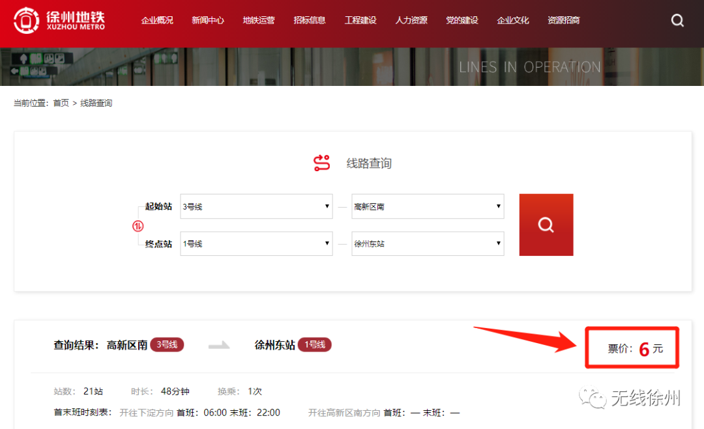The width and height of the screenshot is (704, 429).
Task: Open the 党的建设 menu
Action: click(x=462, y=20)
